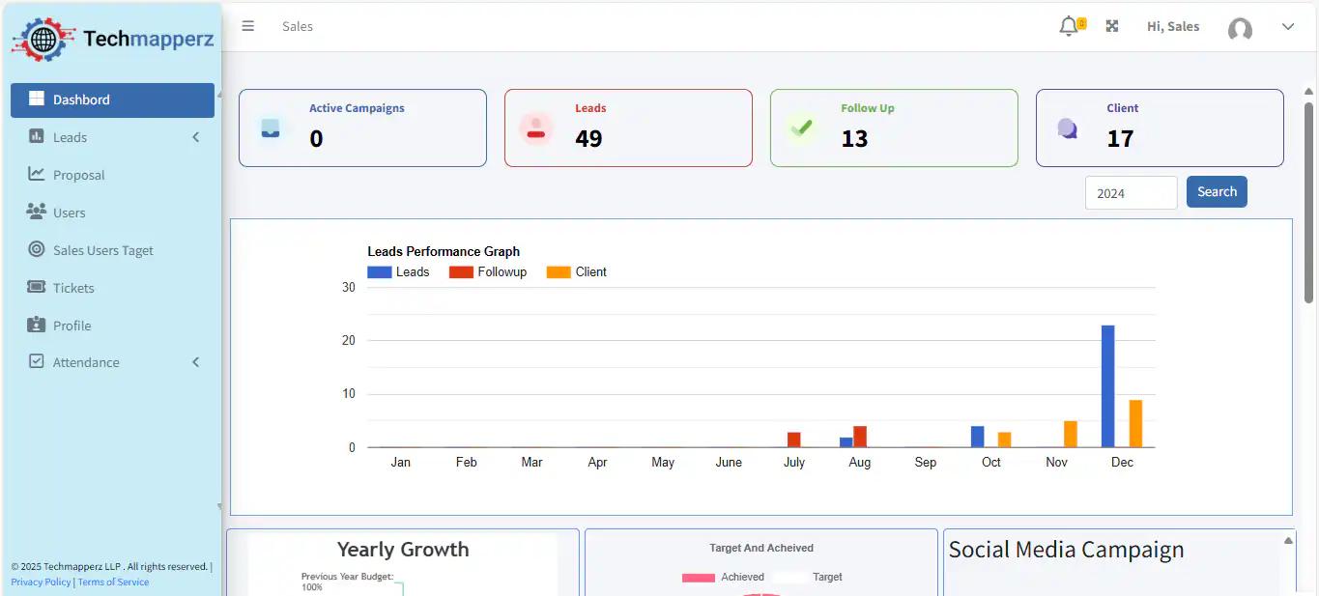
Task: Open the Privacy Policy link
Action: pyautogui.click(x=41, y=582)
